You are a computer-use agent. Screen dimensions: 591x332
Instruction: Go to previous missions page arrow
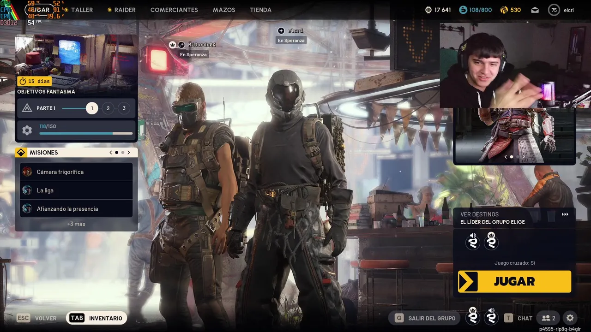111,153
